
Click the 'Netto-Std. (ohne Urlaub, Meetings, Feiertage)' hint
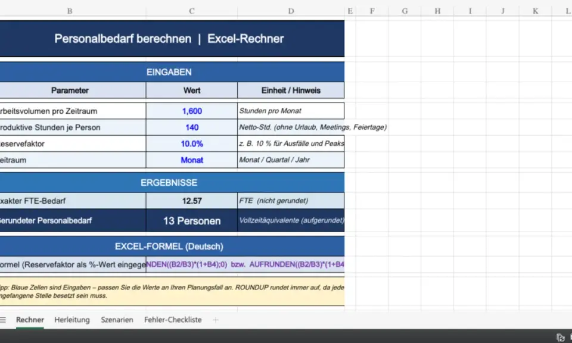313,127
